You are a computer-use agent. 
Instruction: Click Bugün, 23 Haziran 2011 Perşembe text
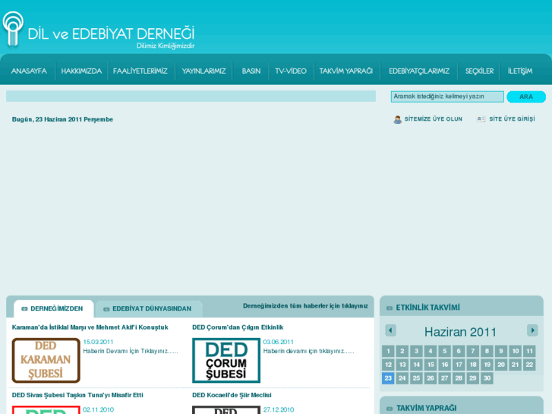click(x=62, y=119)
